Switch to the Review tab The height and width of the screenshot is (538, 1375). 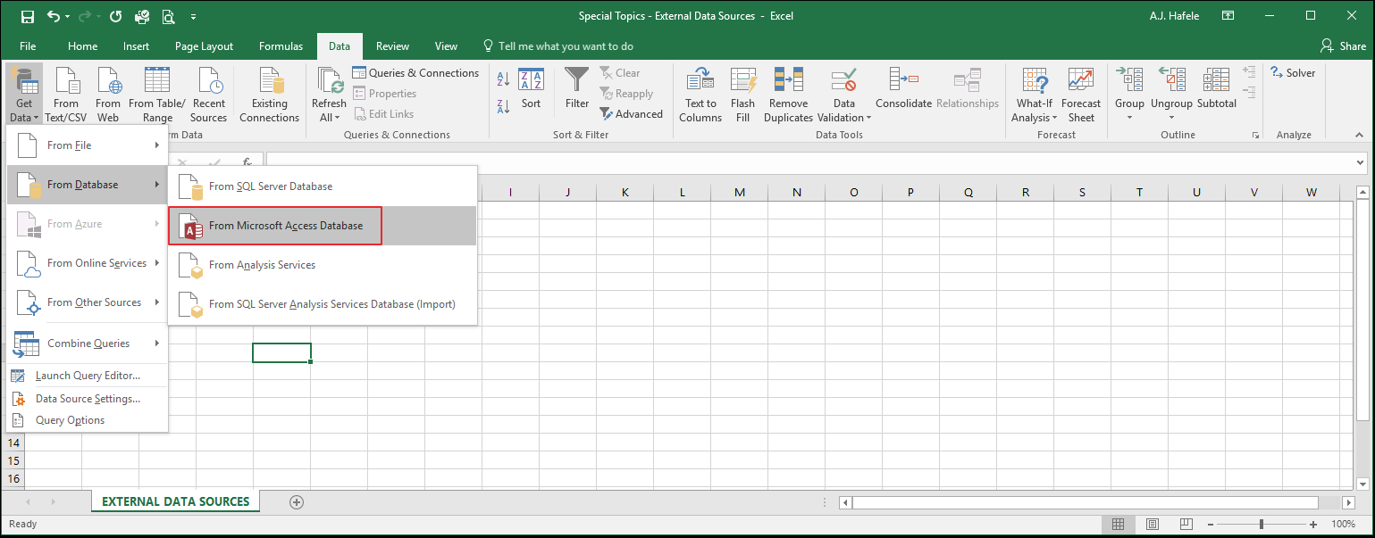pos(392,46)
